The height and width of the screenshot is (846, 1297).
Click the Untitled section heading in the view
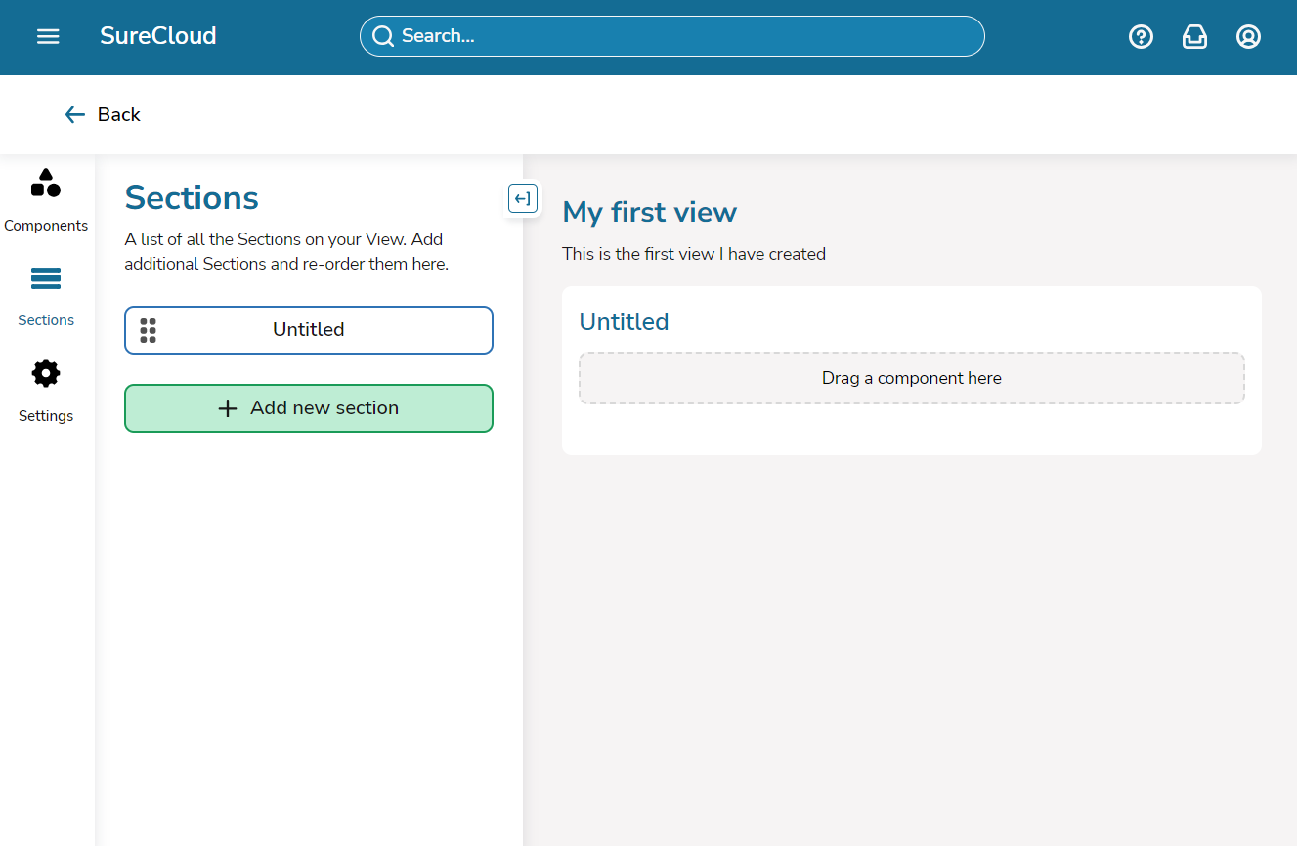pos(624,321)
